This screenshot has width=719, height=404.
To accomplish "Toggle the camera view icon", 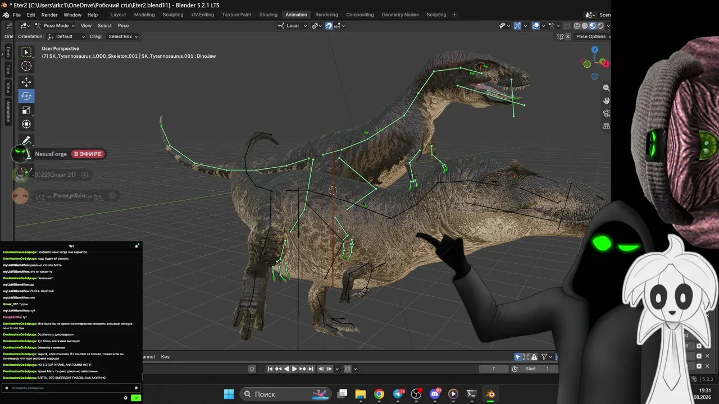I will tap(606, 113).
